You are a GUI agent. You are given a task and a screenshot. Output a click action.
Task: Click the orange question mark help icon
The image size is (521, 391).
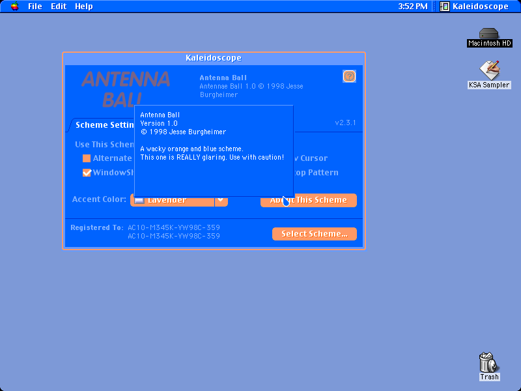349,76
